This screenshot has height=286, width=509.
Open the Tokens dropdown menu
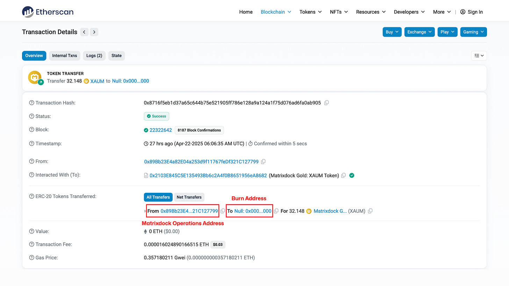tap(310, 12)
